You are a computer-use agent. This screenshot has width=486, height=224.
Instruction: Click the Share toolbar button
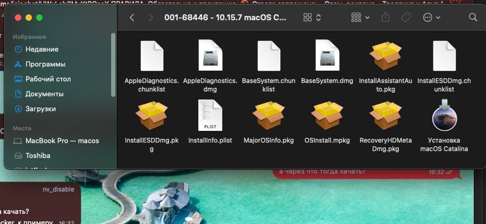(386, 17)
